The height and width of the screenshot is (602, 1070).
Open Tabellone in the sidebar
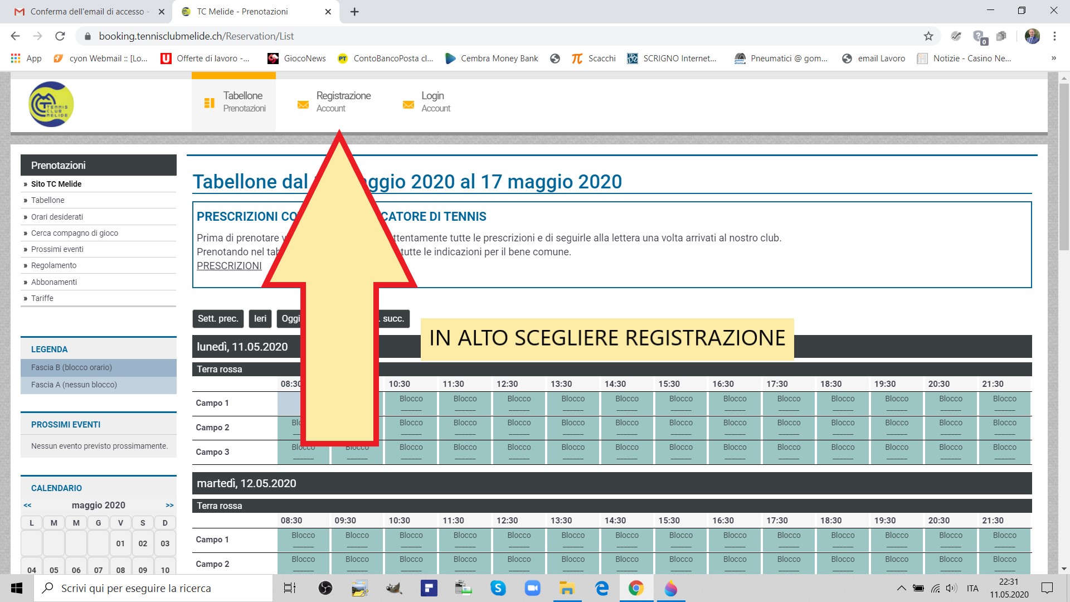click(47, 200)
